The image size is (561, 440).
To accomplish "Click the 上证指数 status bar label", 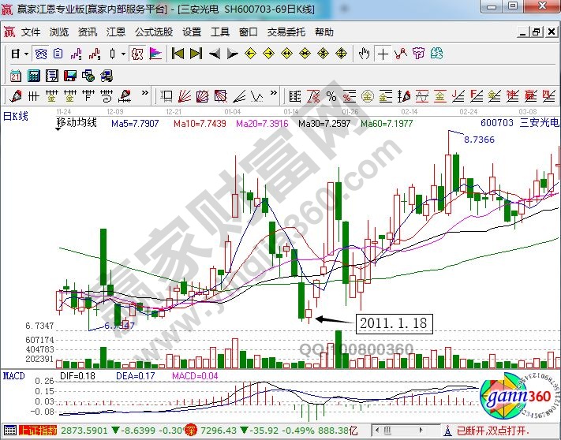I will point(36,431).
